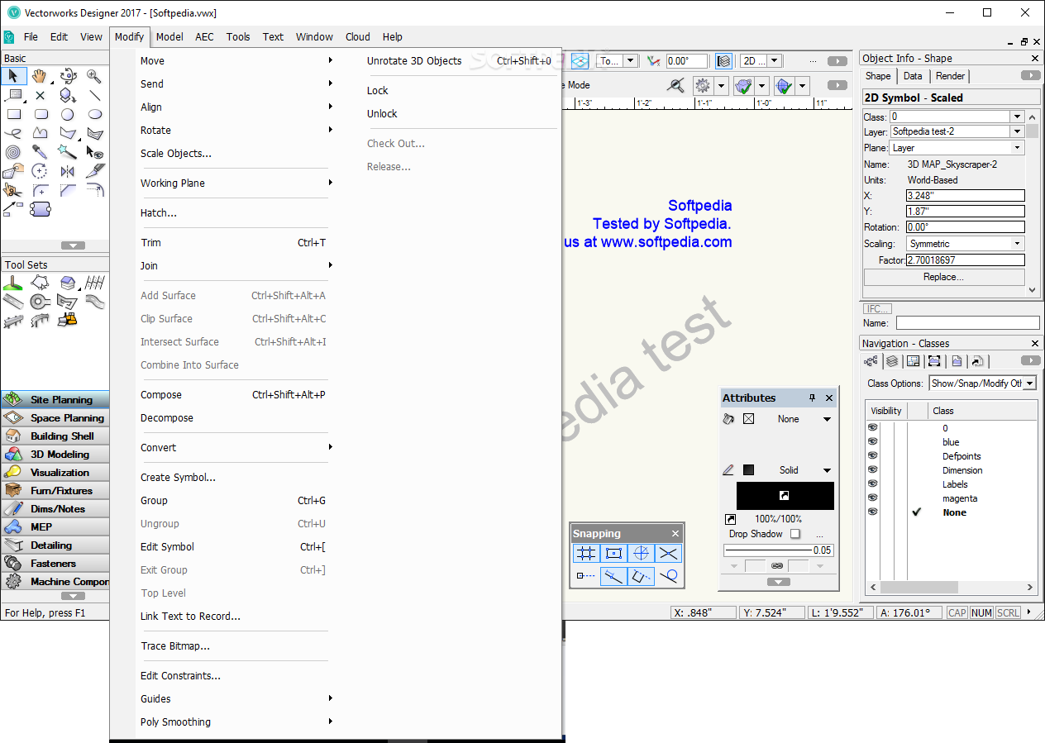The height and width of the screenshot is (743, 1045).
Task: Select the Pan hand tool
Action: pyautogui.click(x=41, y=76)
